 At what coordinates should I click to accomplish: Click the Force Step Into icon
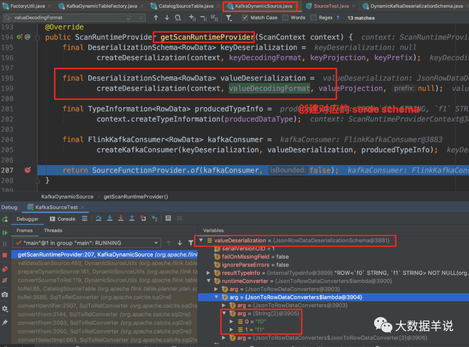pyautogui.click(x=121, y=219)
